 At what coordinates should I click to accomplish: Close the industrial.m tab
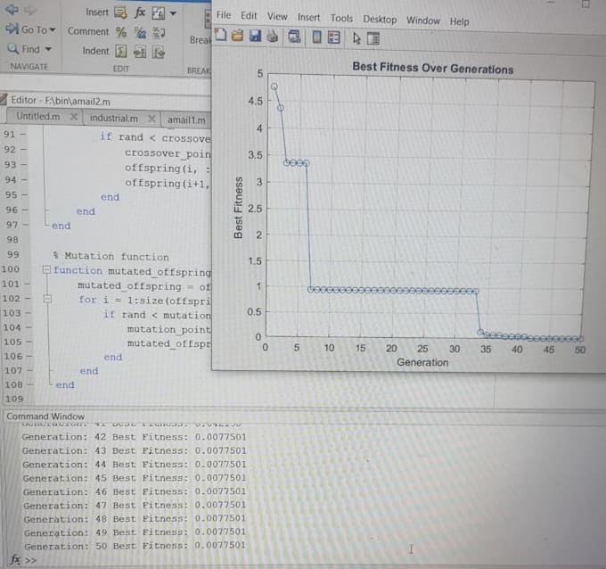[151, 119]
